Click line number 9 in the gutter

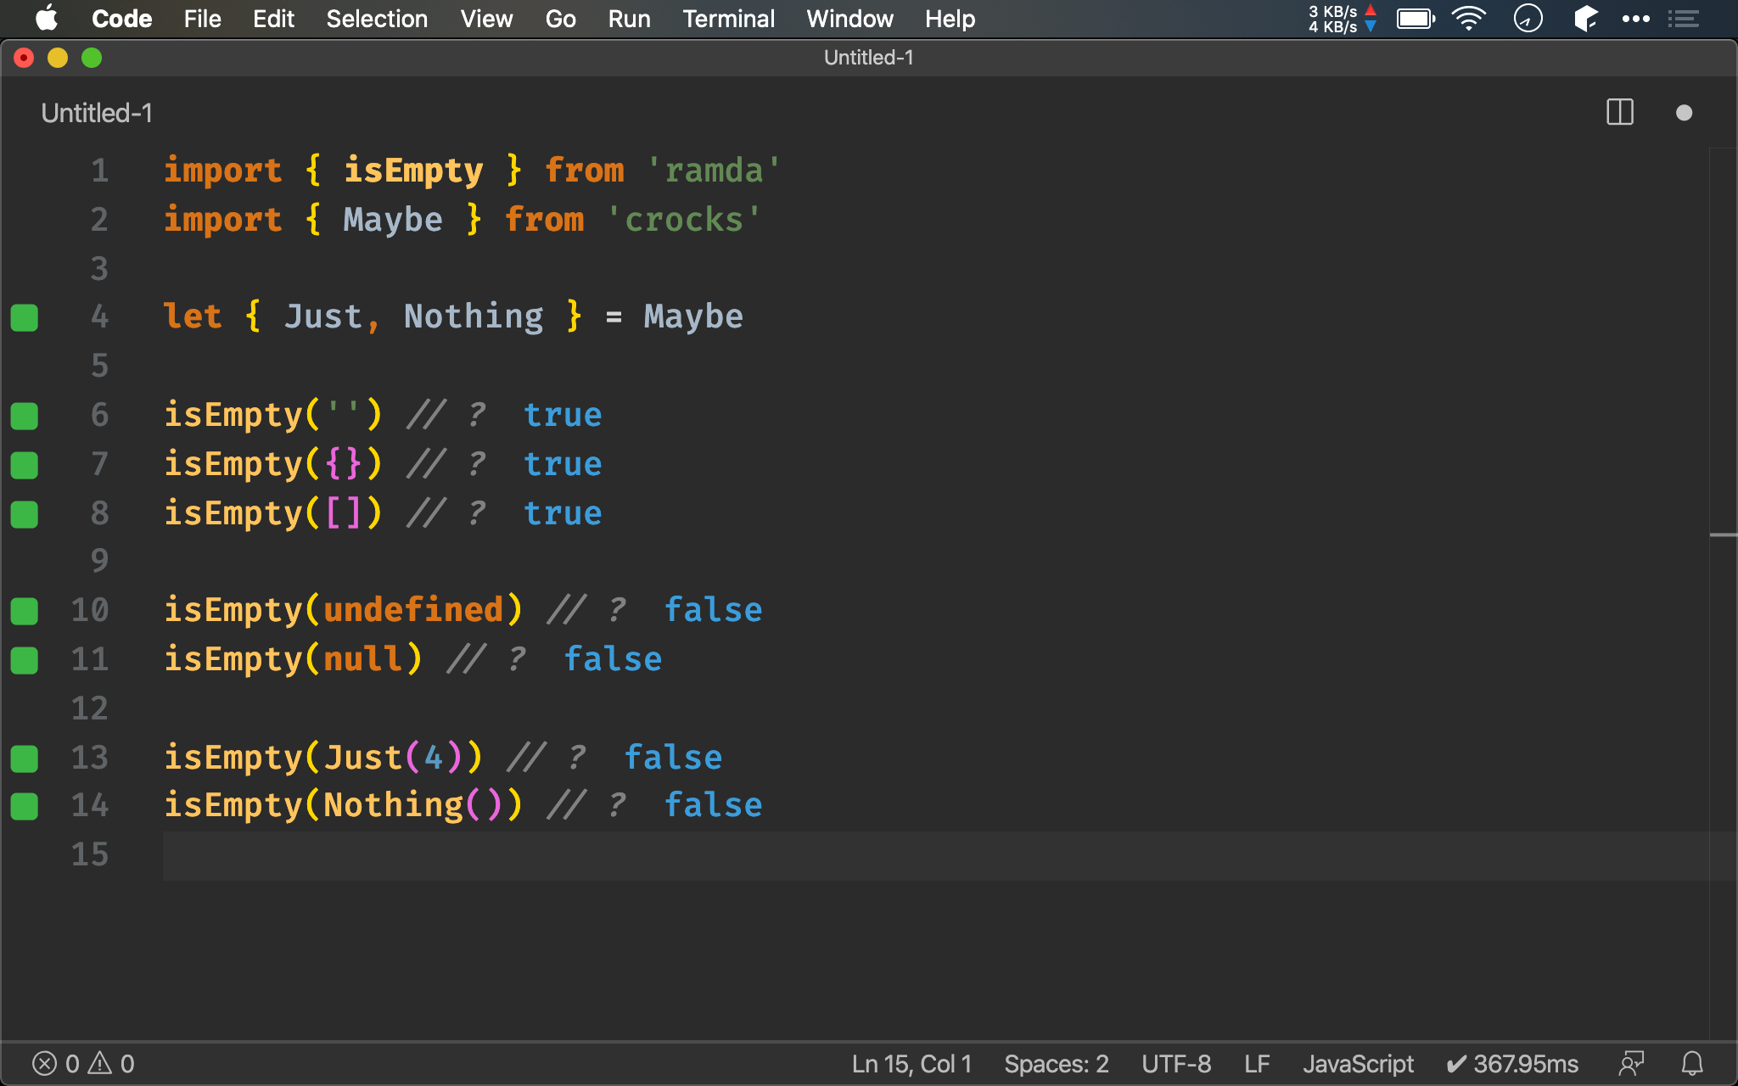click(99, 561)
